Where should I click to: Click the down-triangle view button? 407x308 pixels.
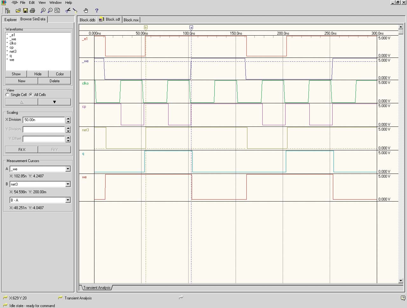[x=54, y=102]
